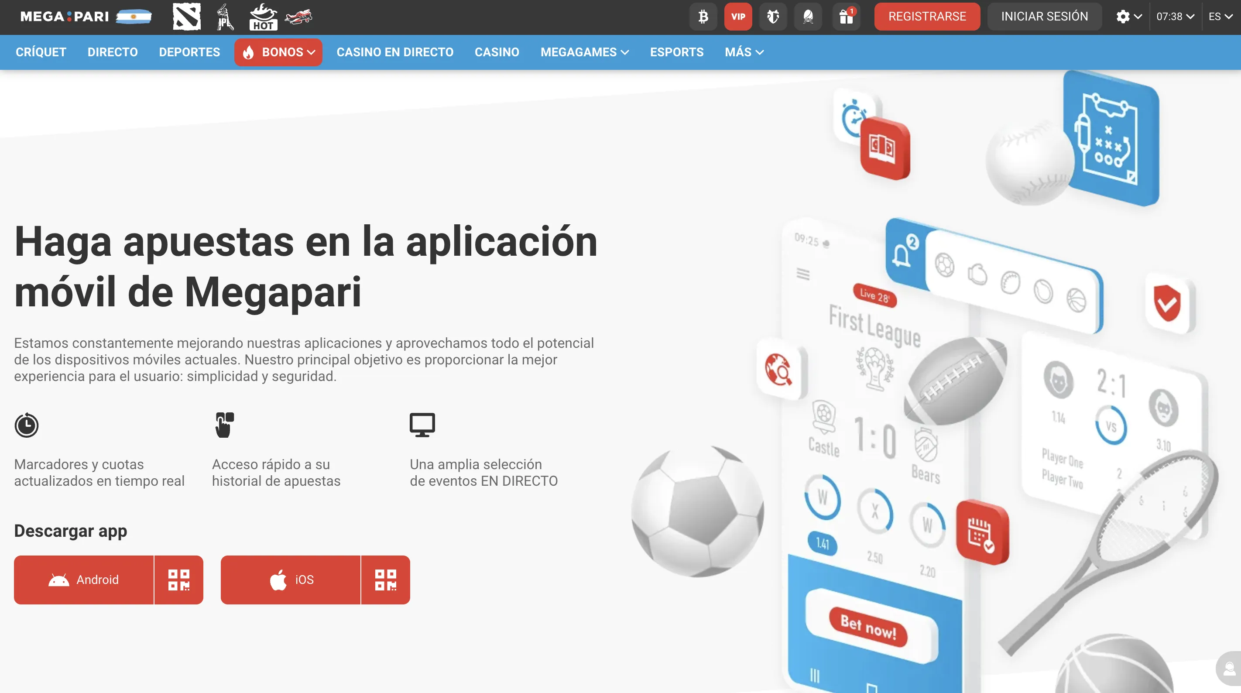Click the settings gear icon
Screen dimensions: 1241x693
(x=1124, y=17)
